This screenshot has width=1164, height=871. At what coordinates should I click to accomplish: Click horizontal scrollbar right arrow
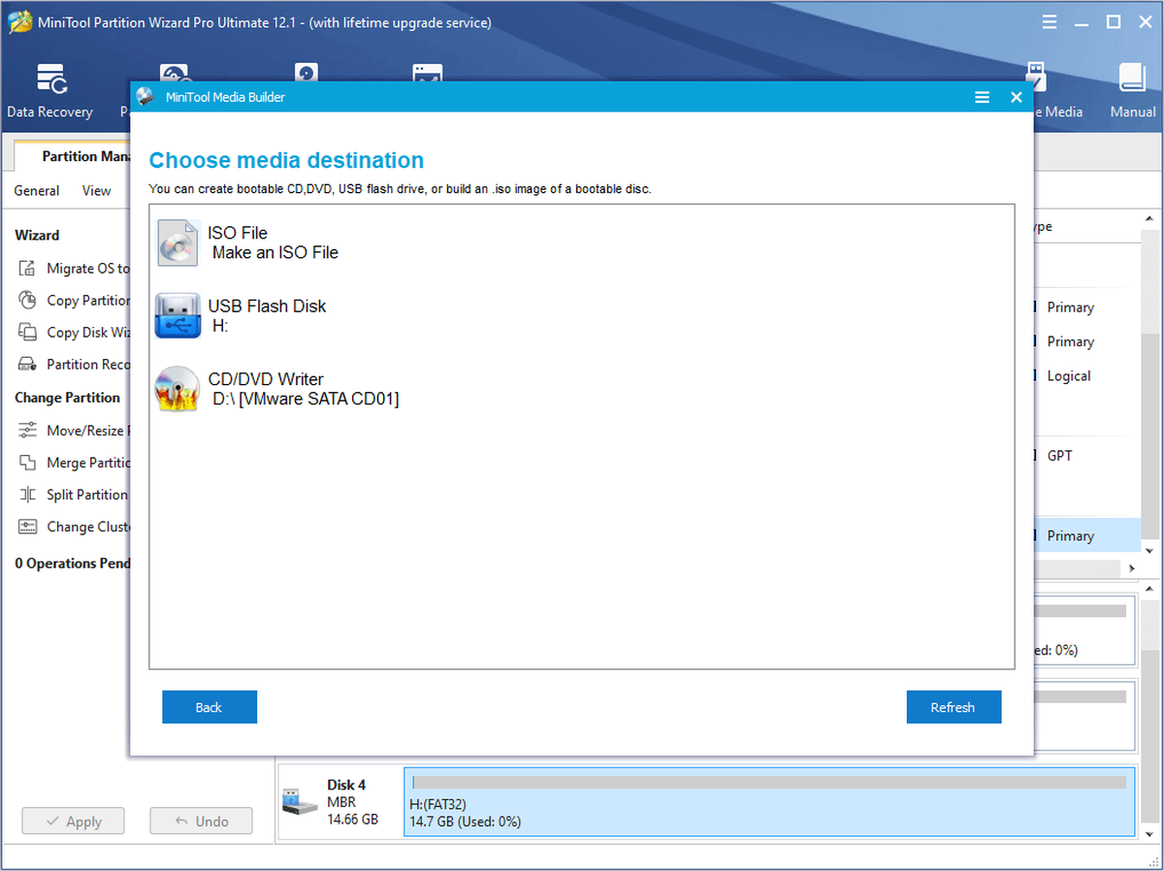tap(1132, 568)
